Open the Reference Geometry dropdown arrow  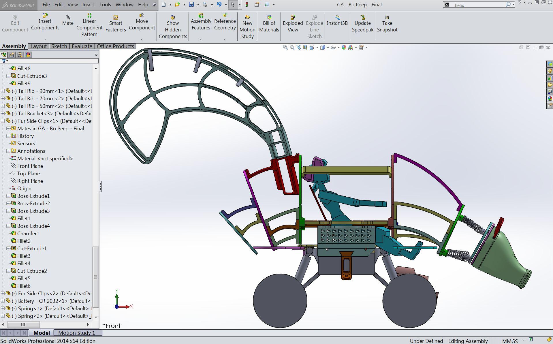[225, 39]
